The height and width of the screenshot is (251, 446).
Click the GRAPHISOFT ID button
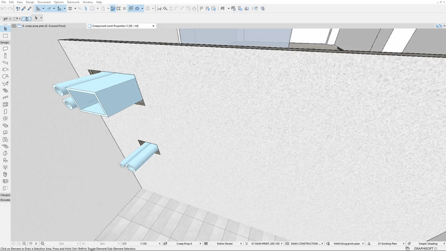[x=426, y=249]
